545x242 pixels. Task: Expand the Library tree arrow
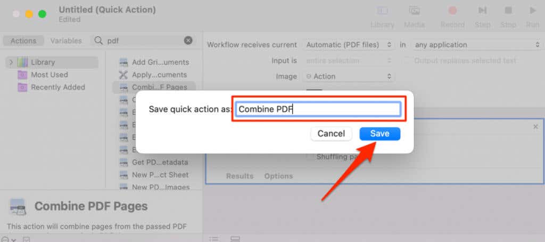click(x=11, y=62)
